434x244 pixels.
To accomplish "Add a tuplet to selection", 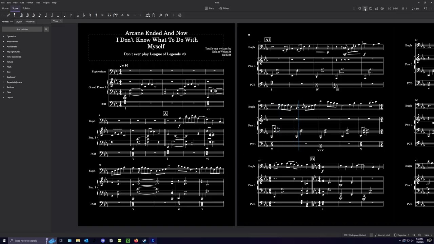I will pyautogui.click(x=147, y=15).
